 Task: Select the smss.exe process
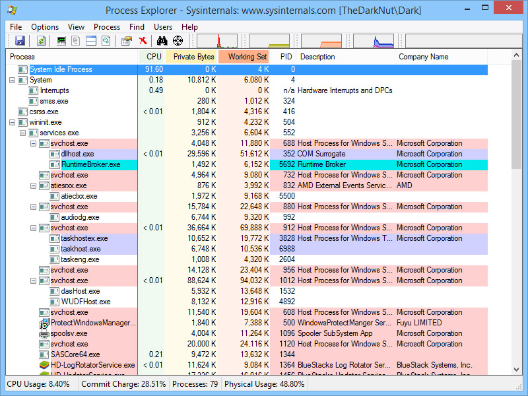click(54, 102)
